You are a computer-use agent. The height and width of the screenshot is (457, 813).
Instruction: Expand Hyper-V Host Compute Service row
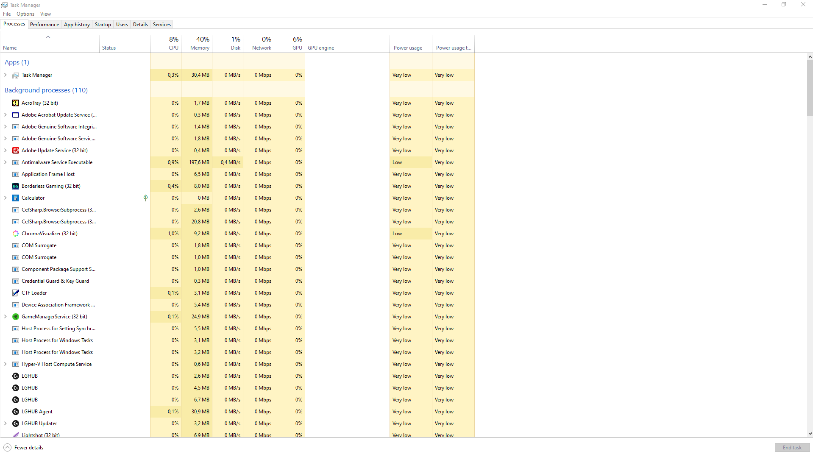point(6,364)
